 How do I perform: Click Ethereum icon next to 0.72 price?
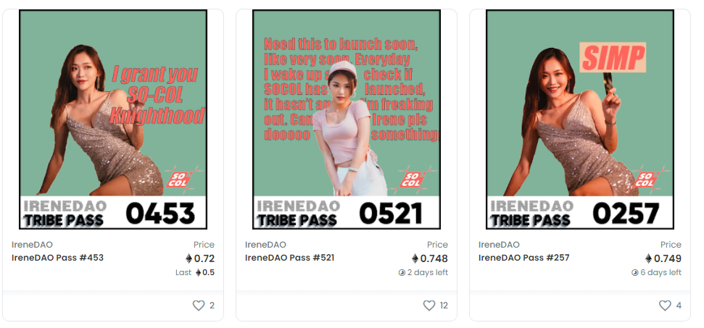189,258
